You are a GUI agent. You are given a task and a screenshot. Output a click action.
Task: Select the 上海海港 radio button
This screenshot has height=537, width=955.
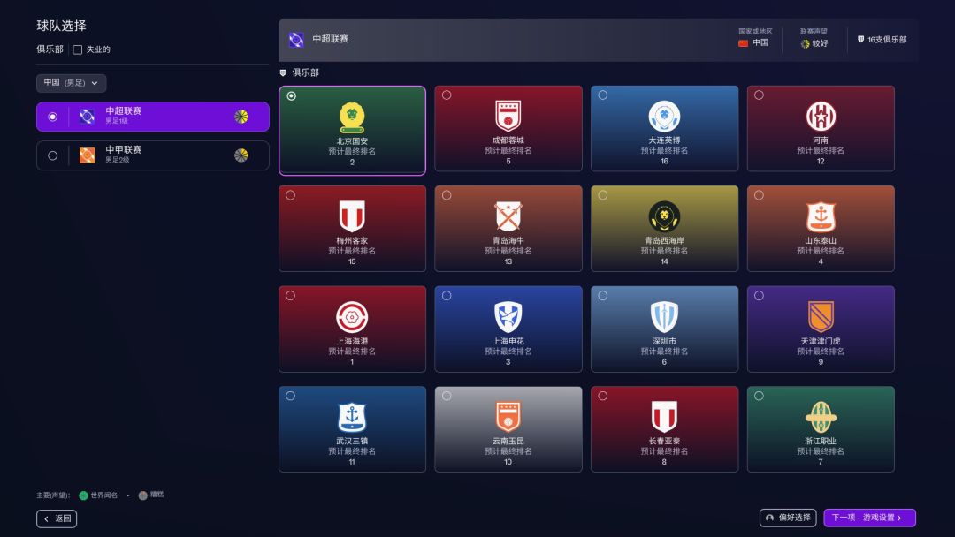(291, 296)
